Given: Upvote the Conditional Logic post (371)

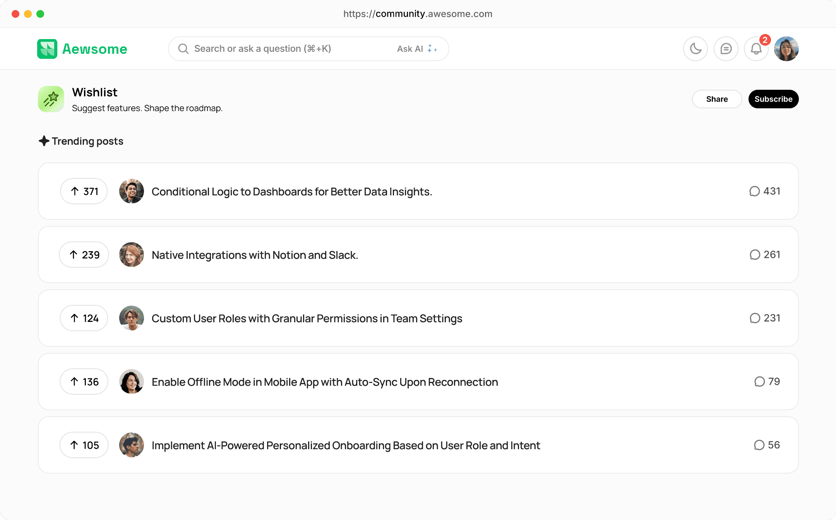Looking at the screenshot, I should click(84, 191).
